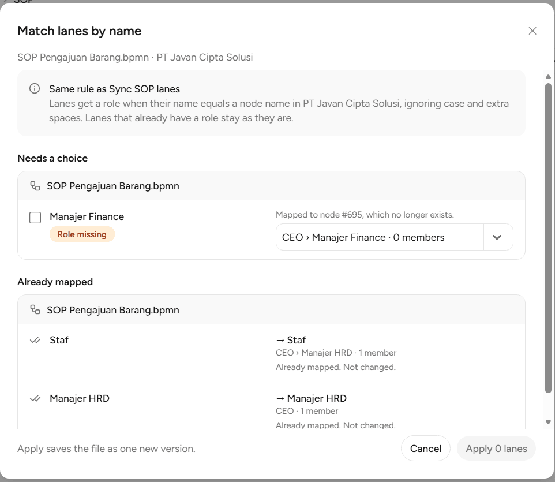Viewport: 555px width, 482px height.
Task: Click the Cancel button
Action: click(425, 449)
